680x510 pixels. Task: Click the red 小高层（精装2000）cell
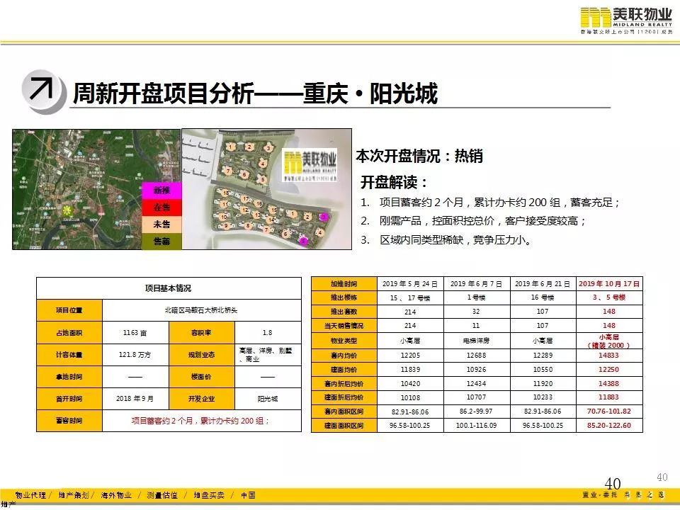point(609,341)
